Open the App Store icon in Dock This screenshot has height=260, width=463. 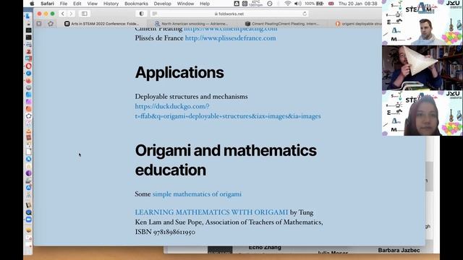click(28, 188)
